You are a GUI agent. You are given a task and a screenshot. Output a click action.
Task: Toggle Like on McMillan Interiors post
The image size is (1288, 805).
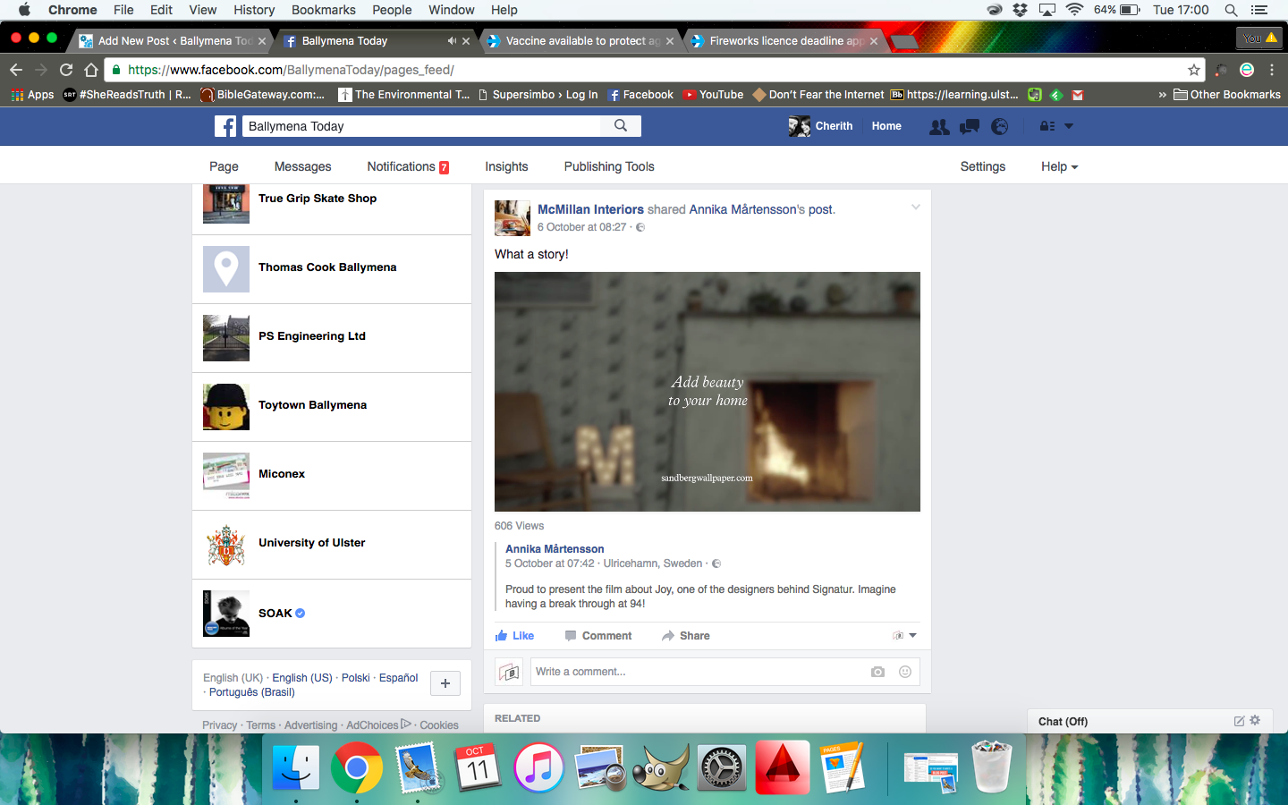point(515,636)
